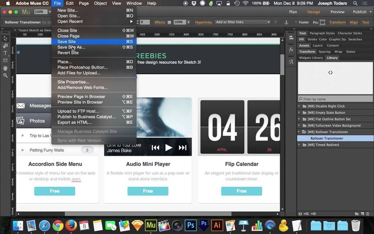Click the anchor link icon in control bar

pyautogui.click(x=286, y=22)
